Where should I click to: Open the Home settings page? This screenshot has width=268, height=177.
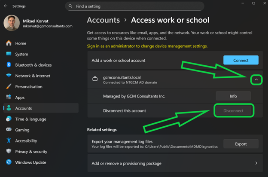pyautogui.click(x=41, y=43)
